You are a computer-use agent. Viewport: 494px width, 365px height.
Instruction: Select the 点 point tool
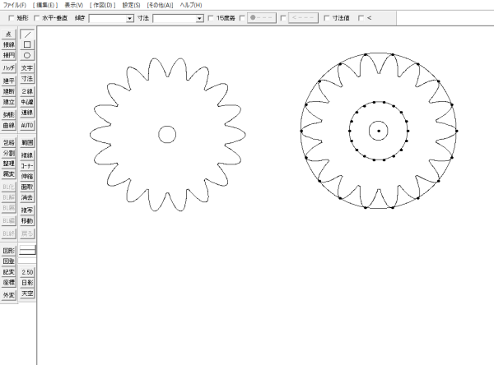click(x=8, y=34)
